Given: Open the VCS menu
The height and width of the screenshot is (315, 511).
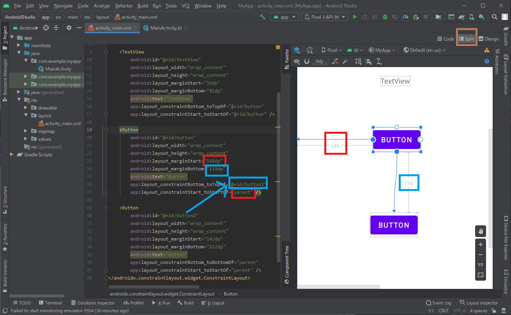Looking at the screenshot, I should pyautogui.click(x=185, y=6).
